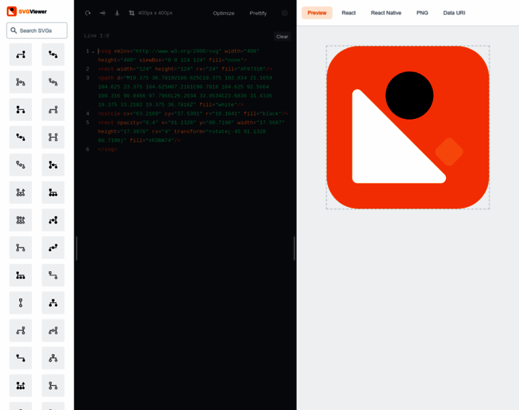Open the Data URI tab
Screen dimensions: 519x410
(x=454, y=13)
